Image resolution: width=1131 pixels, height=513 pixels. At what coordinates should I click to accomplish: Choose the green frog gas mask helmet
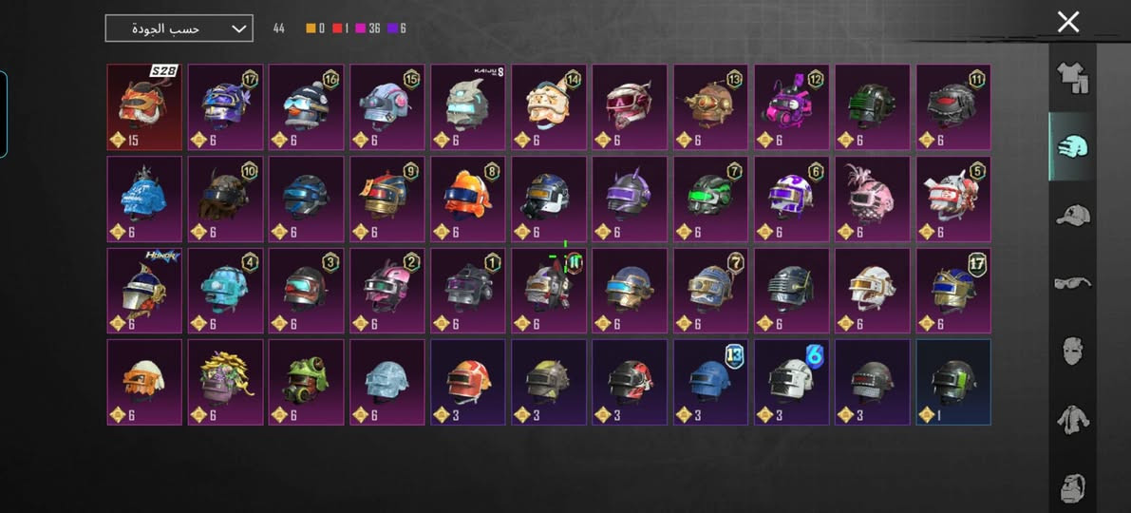tap(306, 383)
